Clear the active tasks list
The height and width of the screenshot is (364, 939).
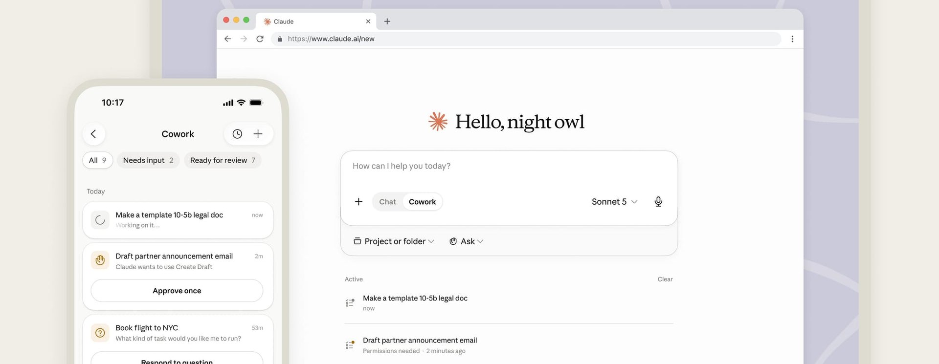pos(665,279)
